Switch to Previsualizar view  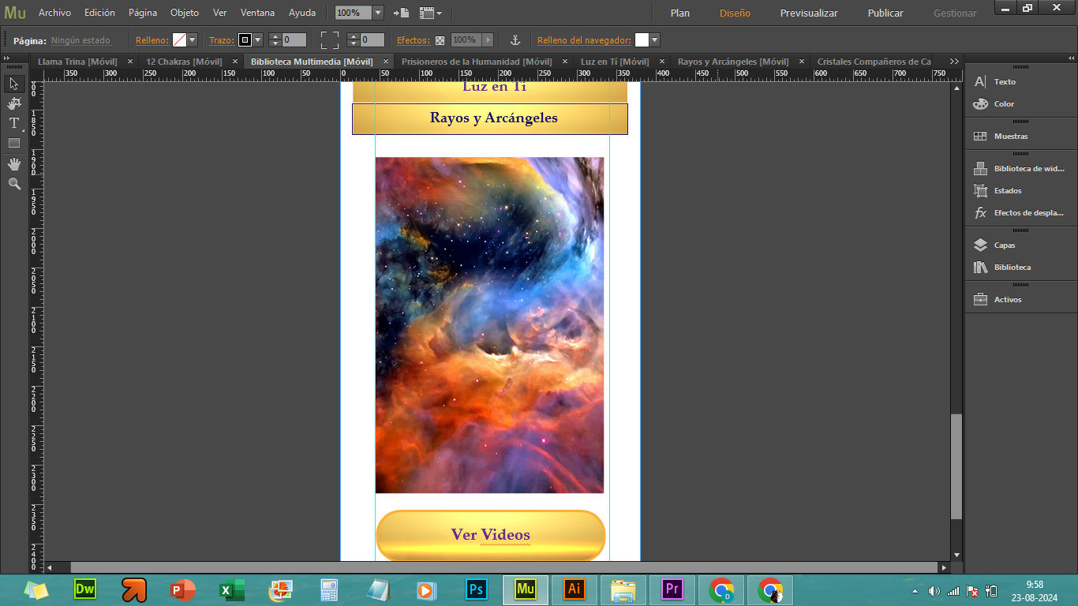(x=809, y=13)
